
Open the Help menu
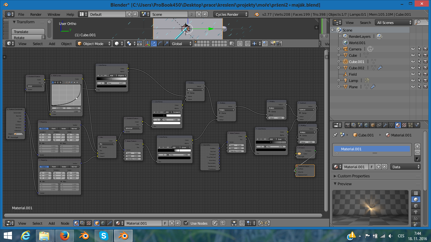pyautogui.click(x=70, y=14)
